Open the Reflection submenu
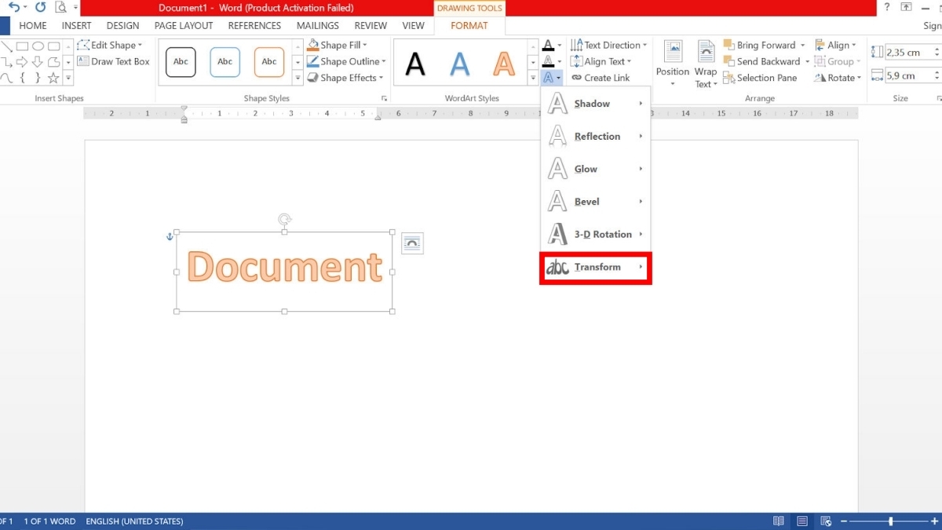This screenshot has width=942, height=530. [x=596, y=137]
